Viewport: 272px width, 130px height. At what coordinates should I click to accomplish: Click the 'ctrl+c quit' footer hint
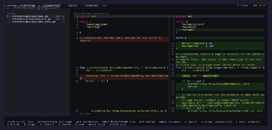(x=118, y=125)
